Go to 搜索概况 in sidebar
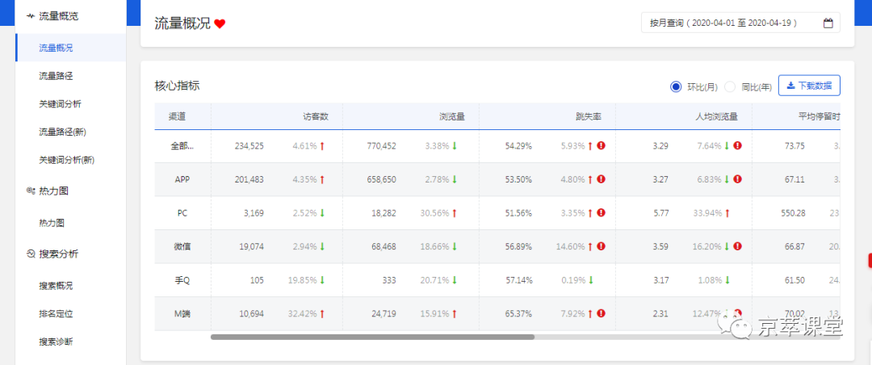The height and width of the screenshot is (365, 872). tap(56, 286)
